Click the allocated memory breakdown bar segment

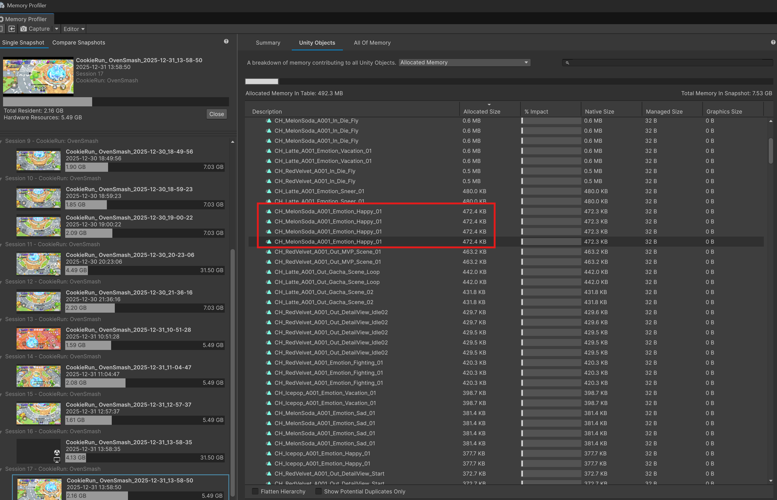click(261, 81)
